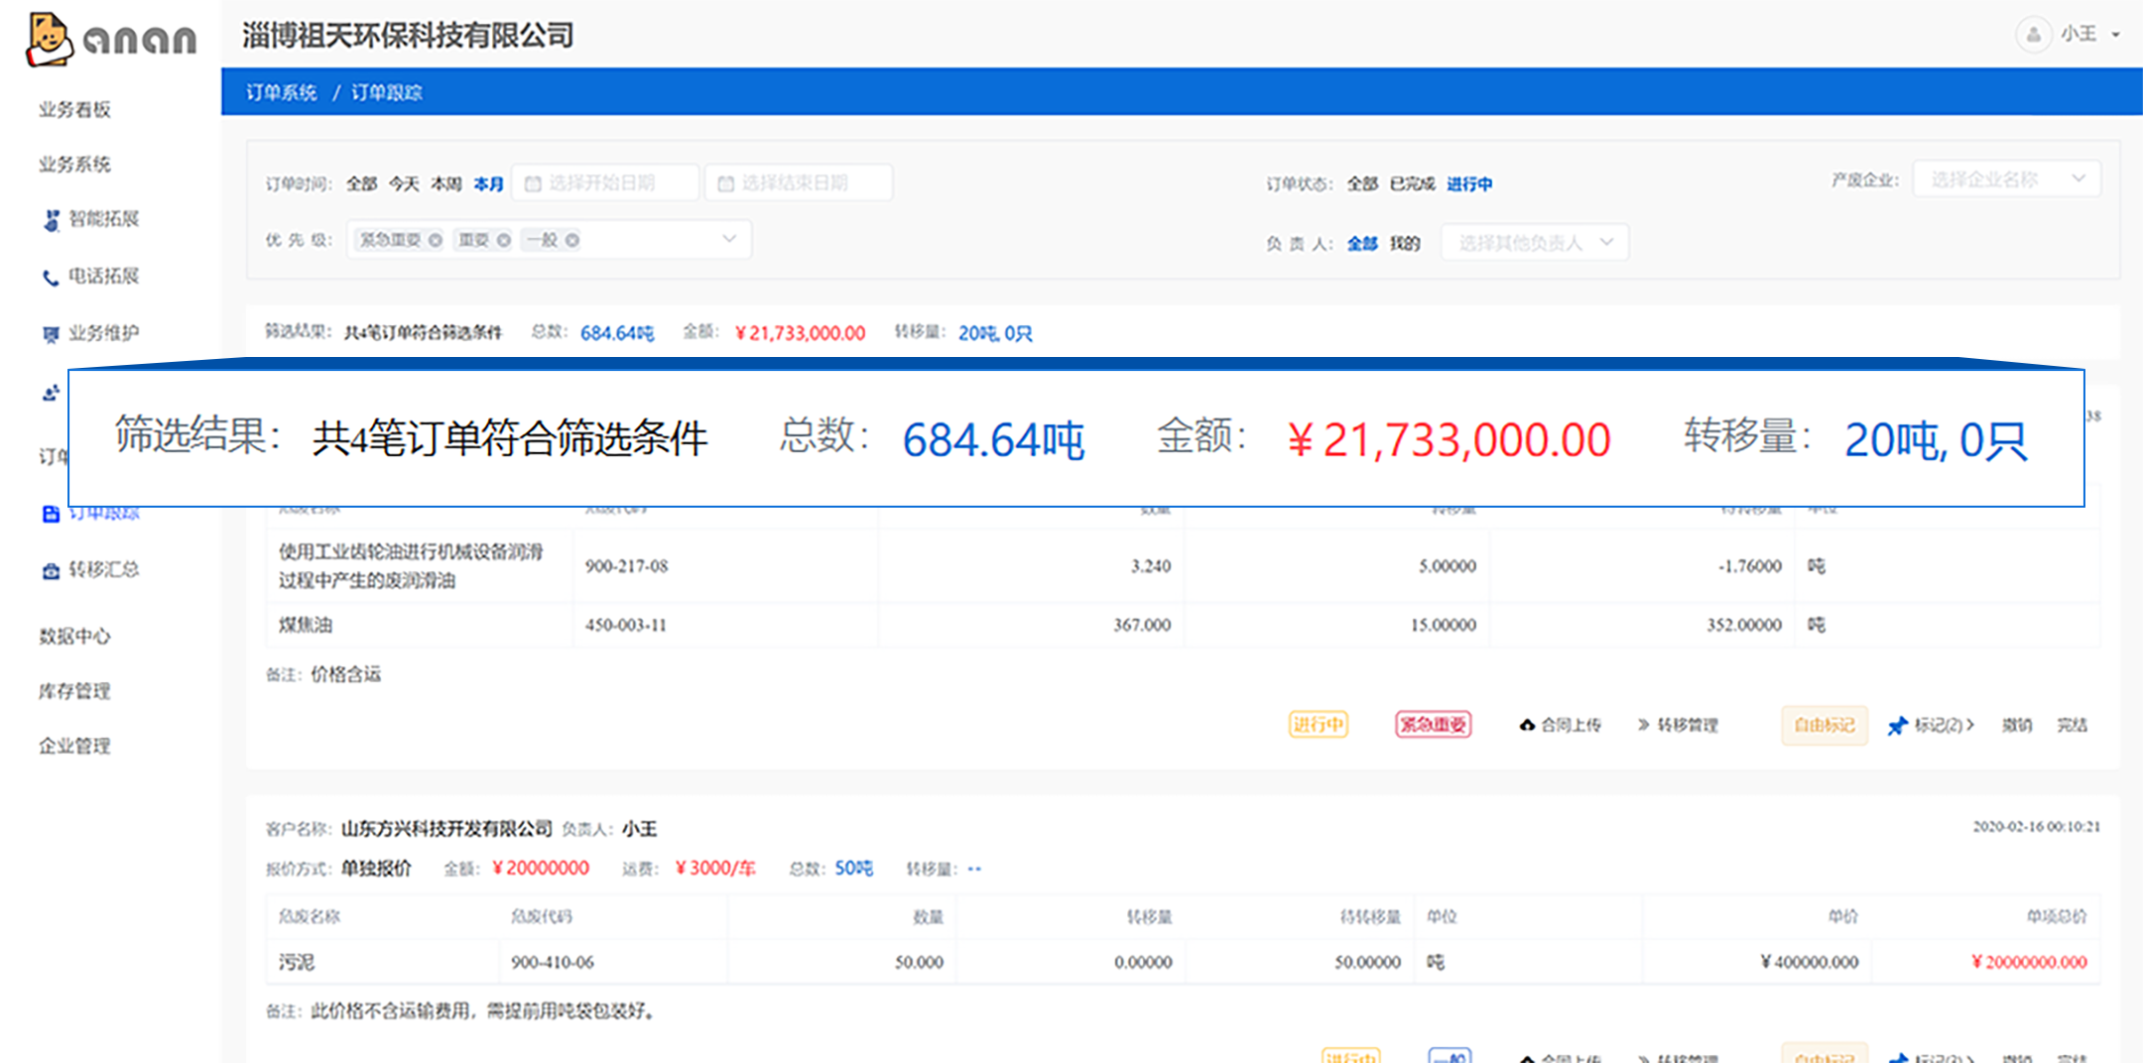The height and width of the screenshot is (1063, 2143).
Task: Click the ¥20000000.000 item total cell
Action: tap(2029, 962)
